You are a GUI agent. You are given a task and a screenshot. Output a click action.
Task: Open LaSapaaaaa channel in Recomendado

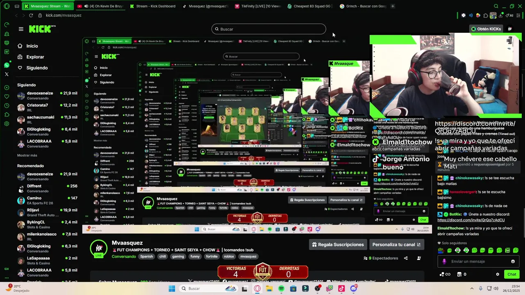[47, 261]
